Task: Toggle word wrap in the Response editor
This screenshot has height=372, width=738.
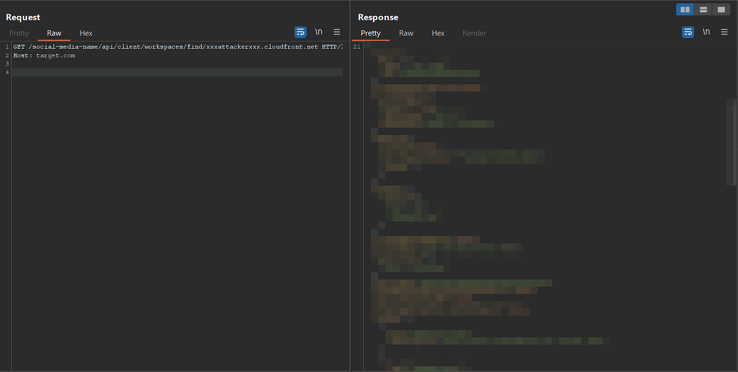Action: click(688, 32)
